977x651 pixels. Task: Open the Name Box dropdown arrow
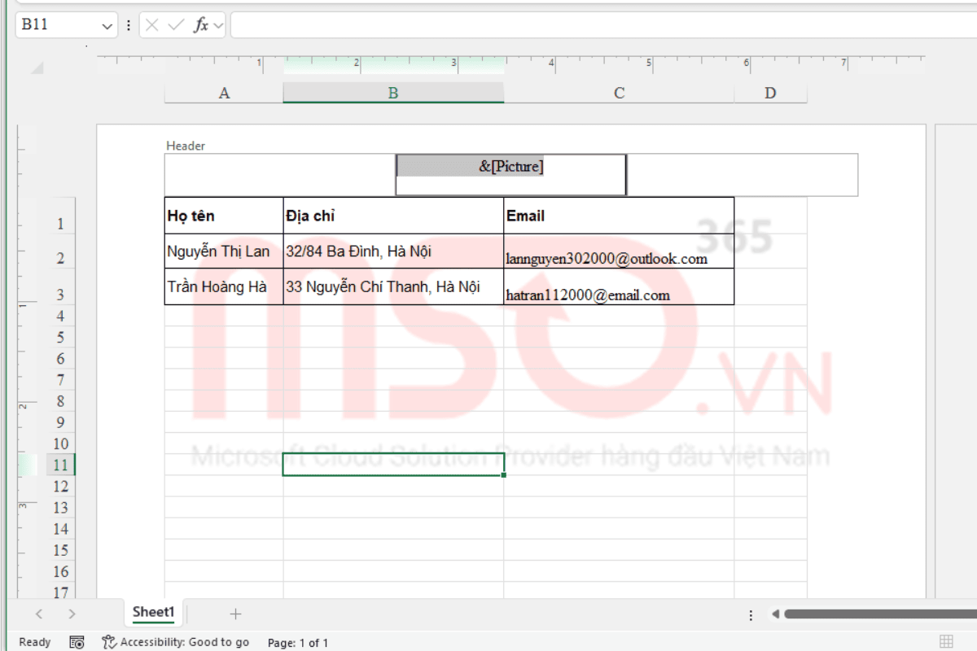tap(107, 24)
